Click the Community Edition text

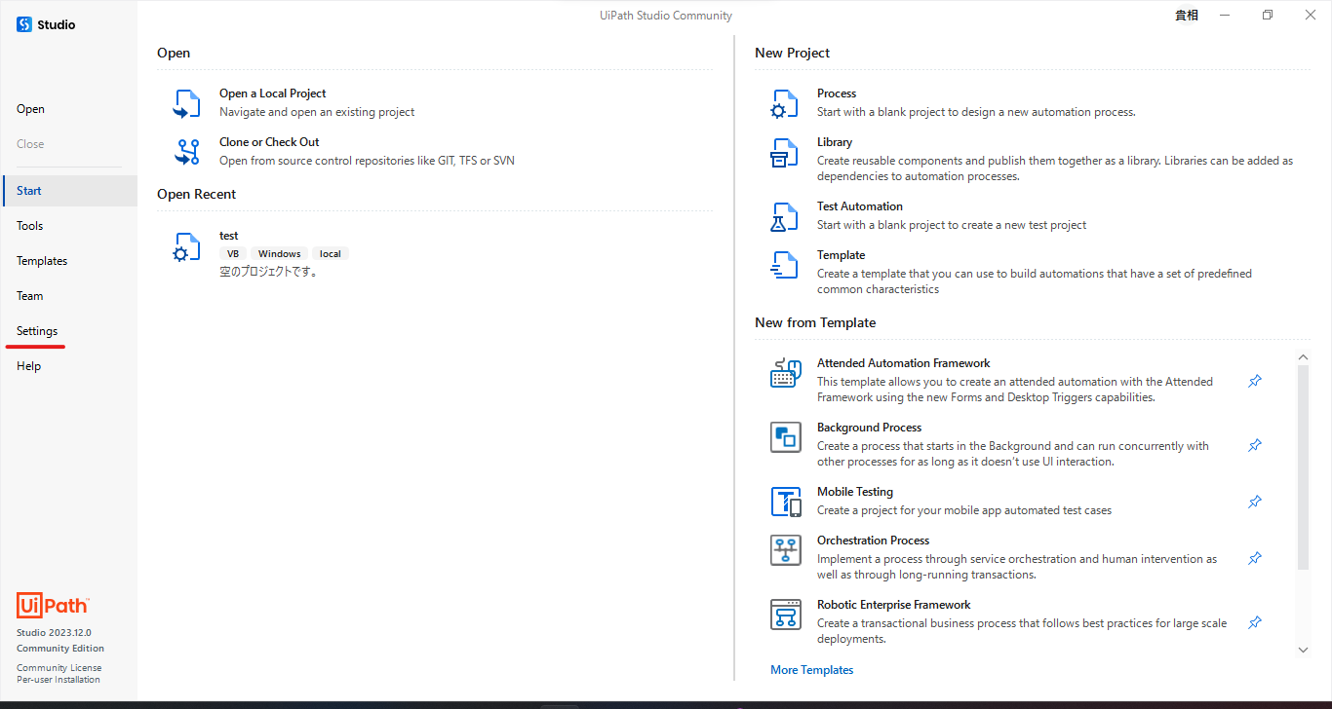point(60,649)
